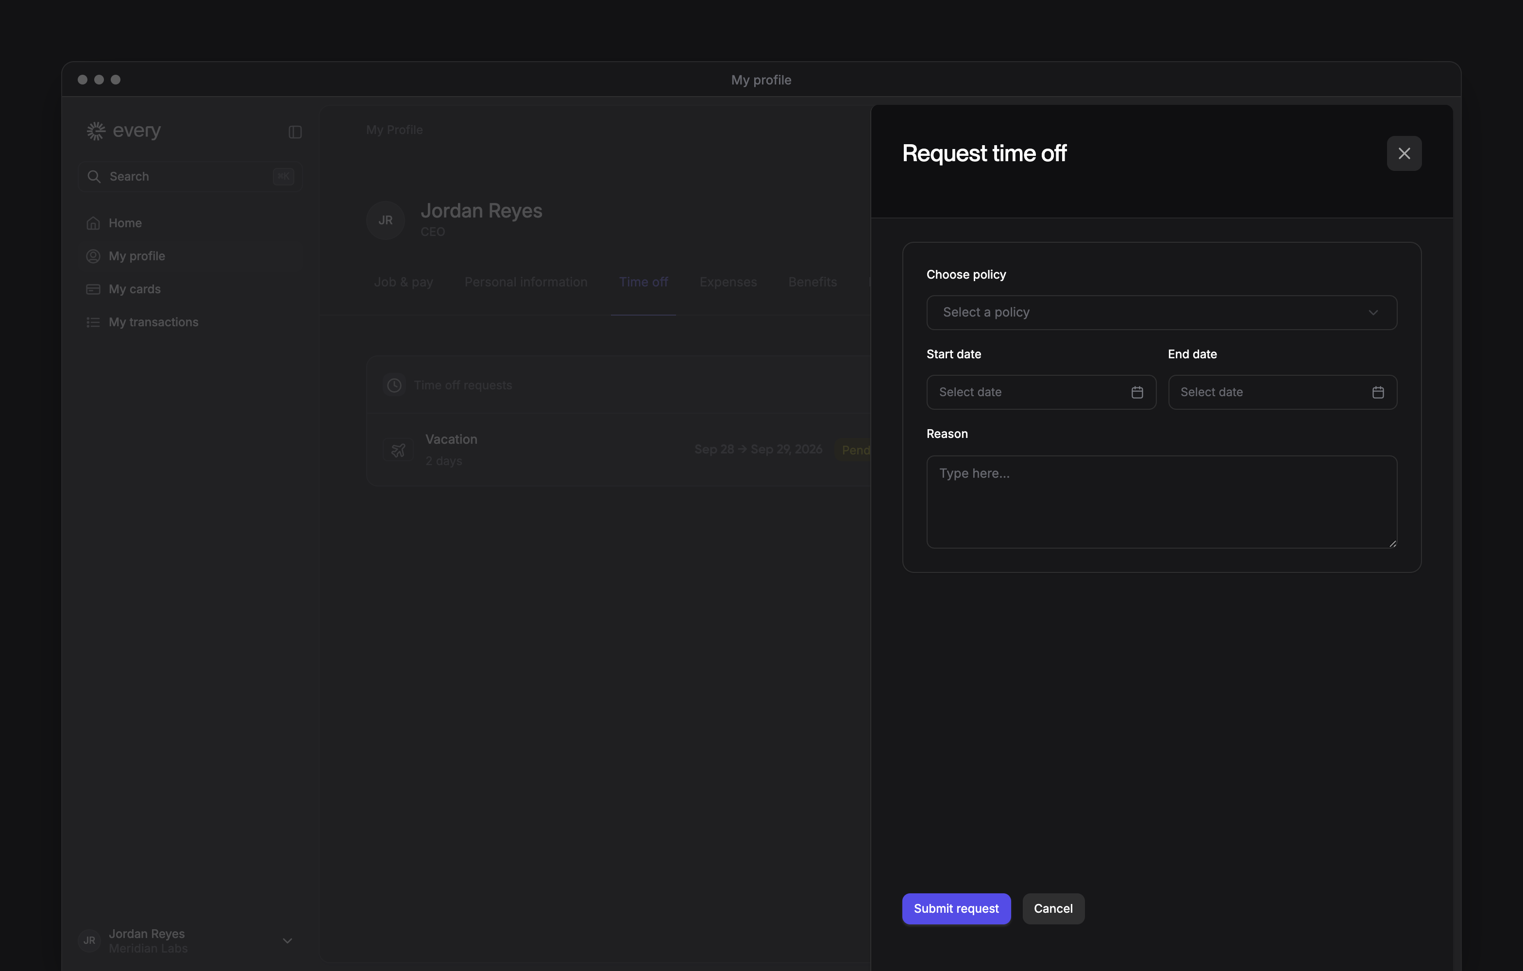The height and width of the screenshot is (971, 1523).
Task: Cancel the time off request
Action: [1053, 908]
